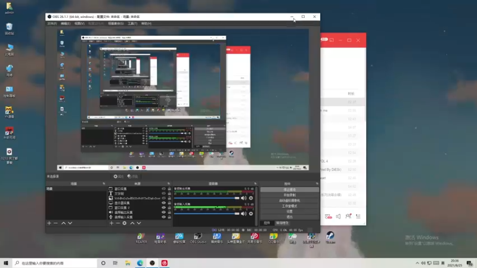The height and width of the screenshot is (268, 477).
Task: Open 文件(F) menu in OBS
Action: 52,23
